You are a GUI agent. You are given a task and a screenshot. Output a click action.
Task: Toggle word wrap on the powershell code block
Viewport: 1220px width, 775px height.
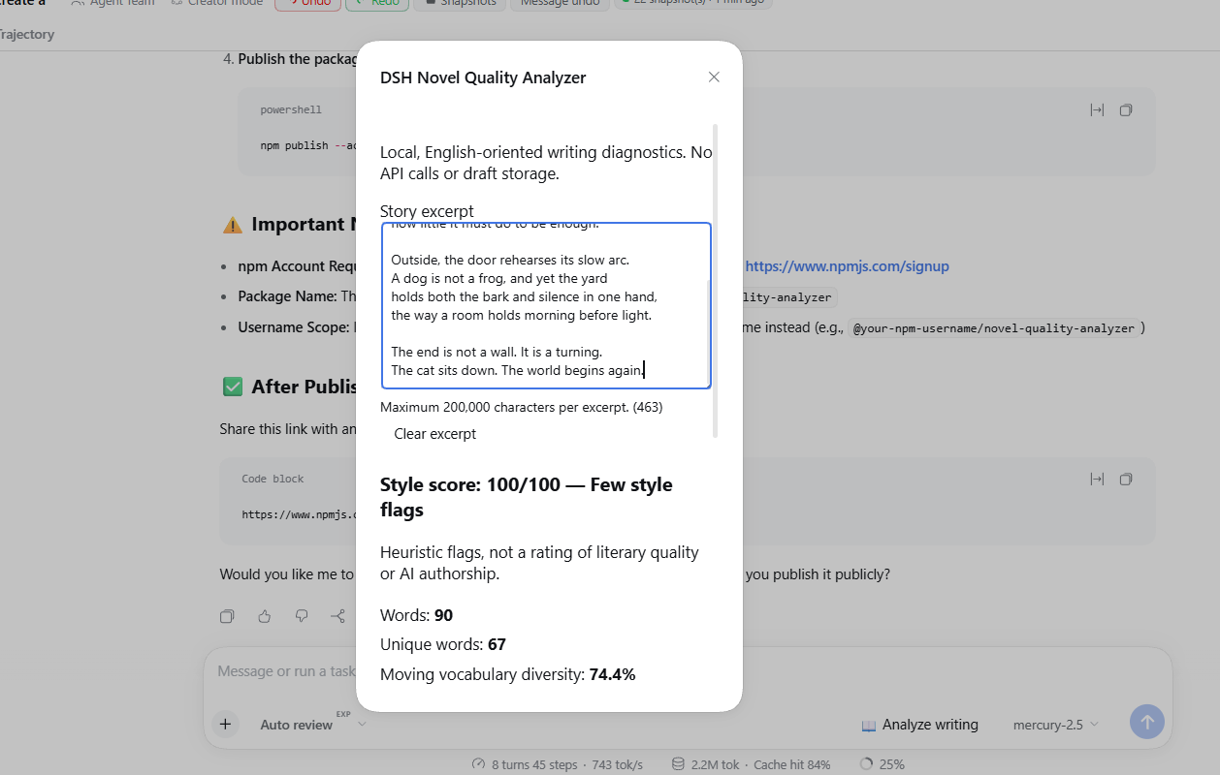pyautogui.click(x=1097, y=110)
